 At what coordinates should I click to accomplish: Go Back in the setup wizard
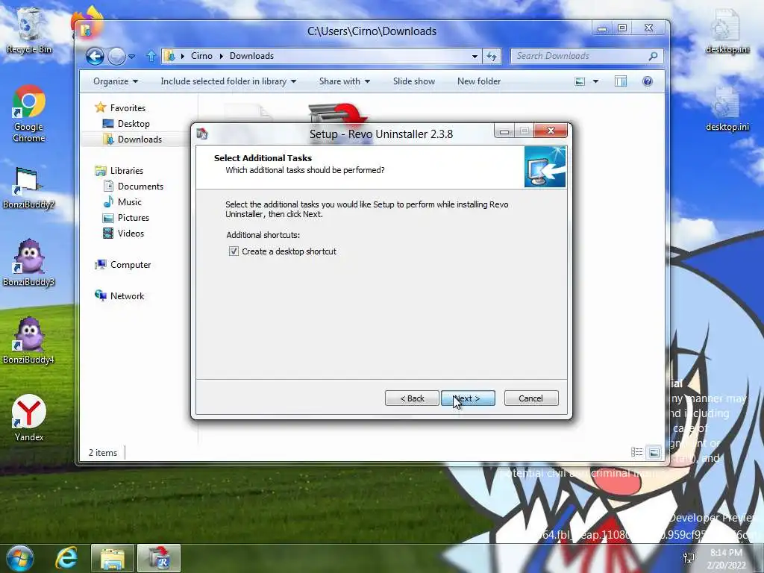412,398
